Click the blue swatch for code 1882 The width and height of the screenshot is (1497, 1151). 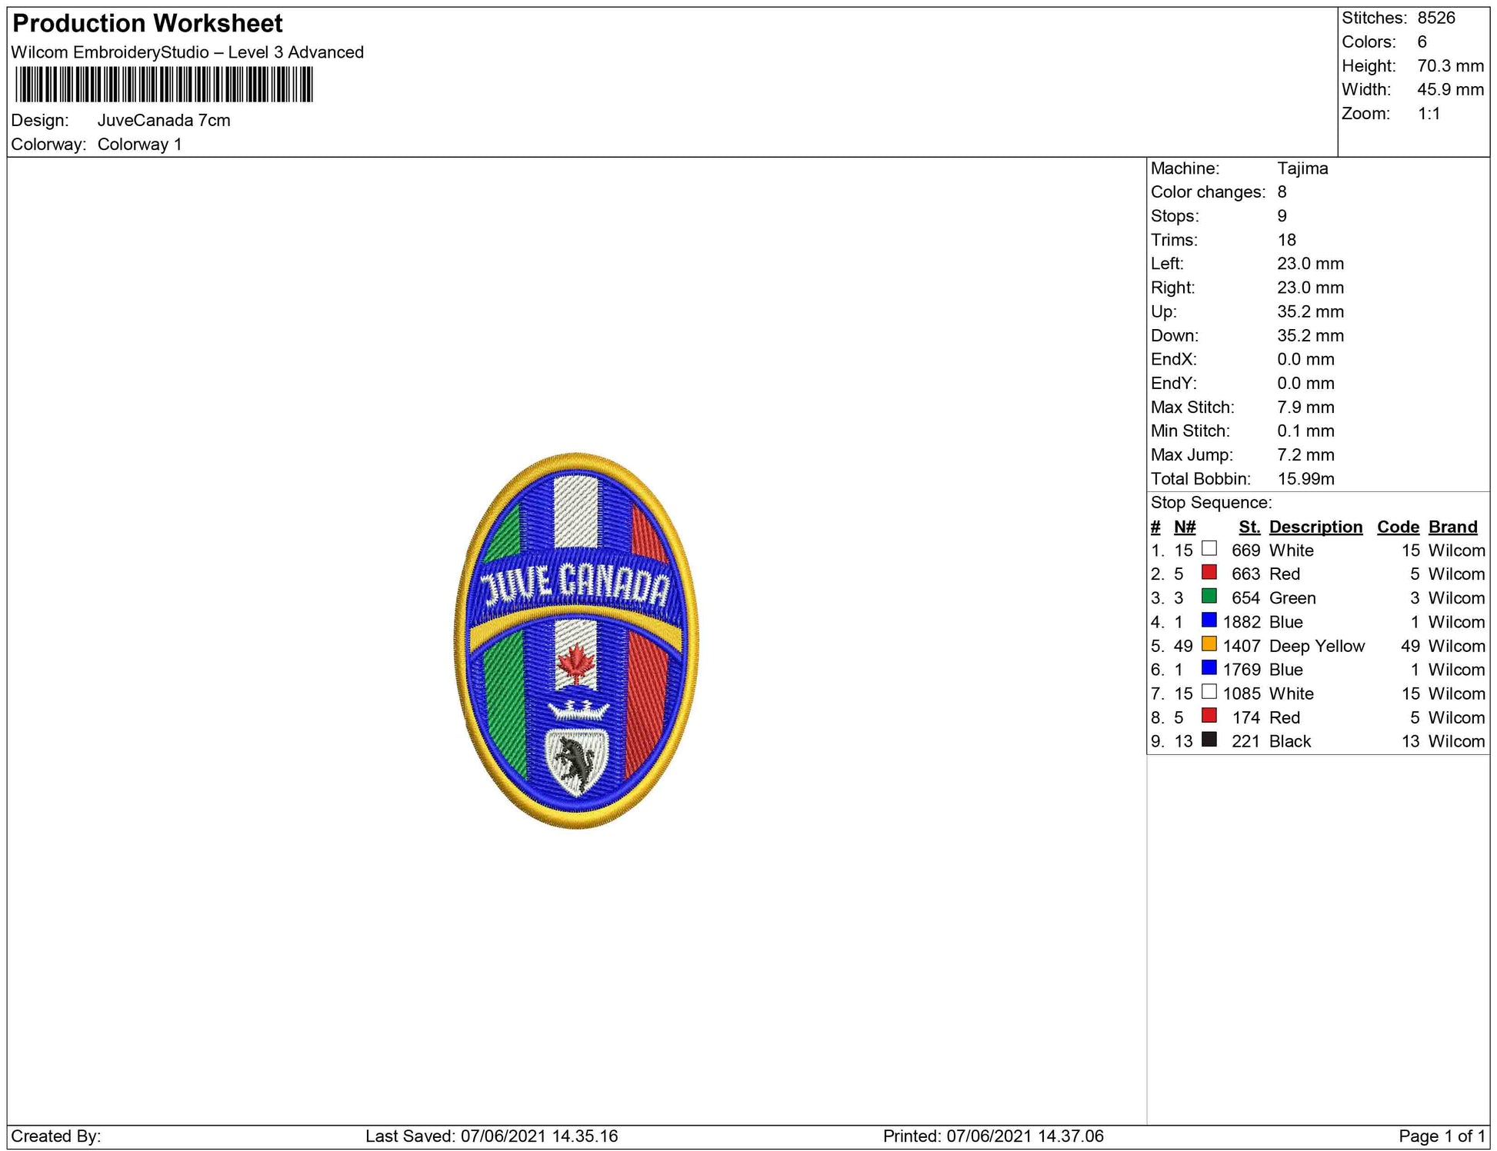click(x=1209, y=620)
